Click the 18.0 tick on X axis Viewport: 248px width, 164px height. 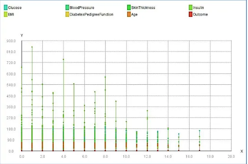[x=210, y=157]
